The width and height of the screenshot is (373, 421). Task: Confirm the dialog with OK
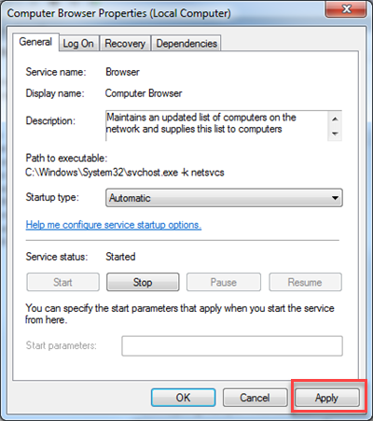pyautogui.click(x=184, y=398)
